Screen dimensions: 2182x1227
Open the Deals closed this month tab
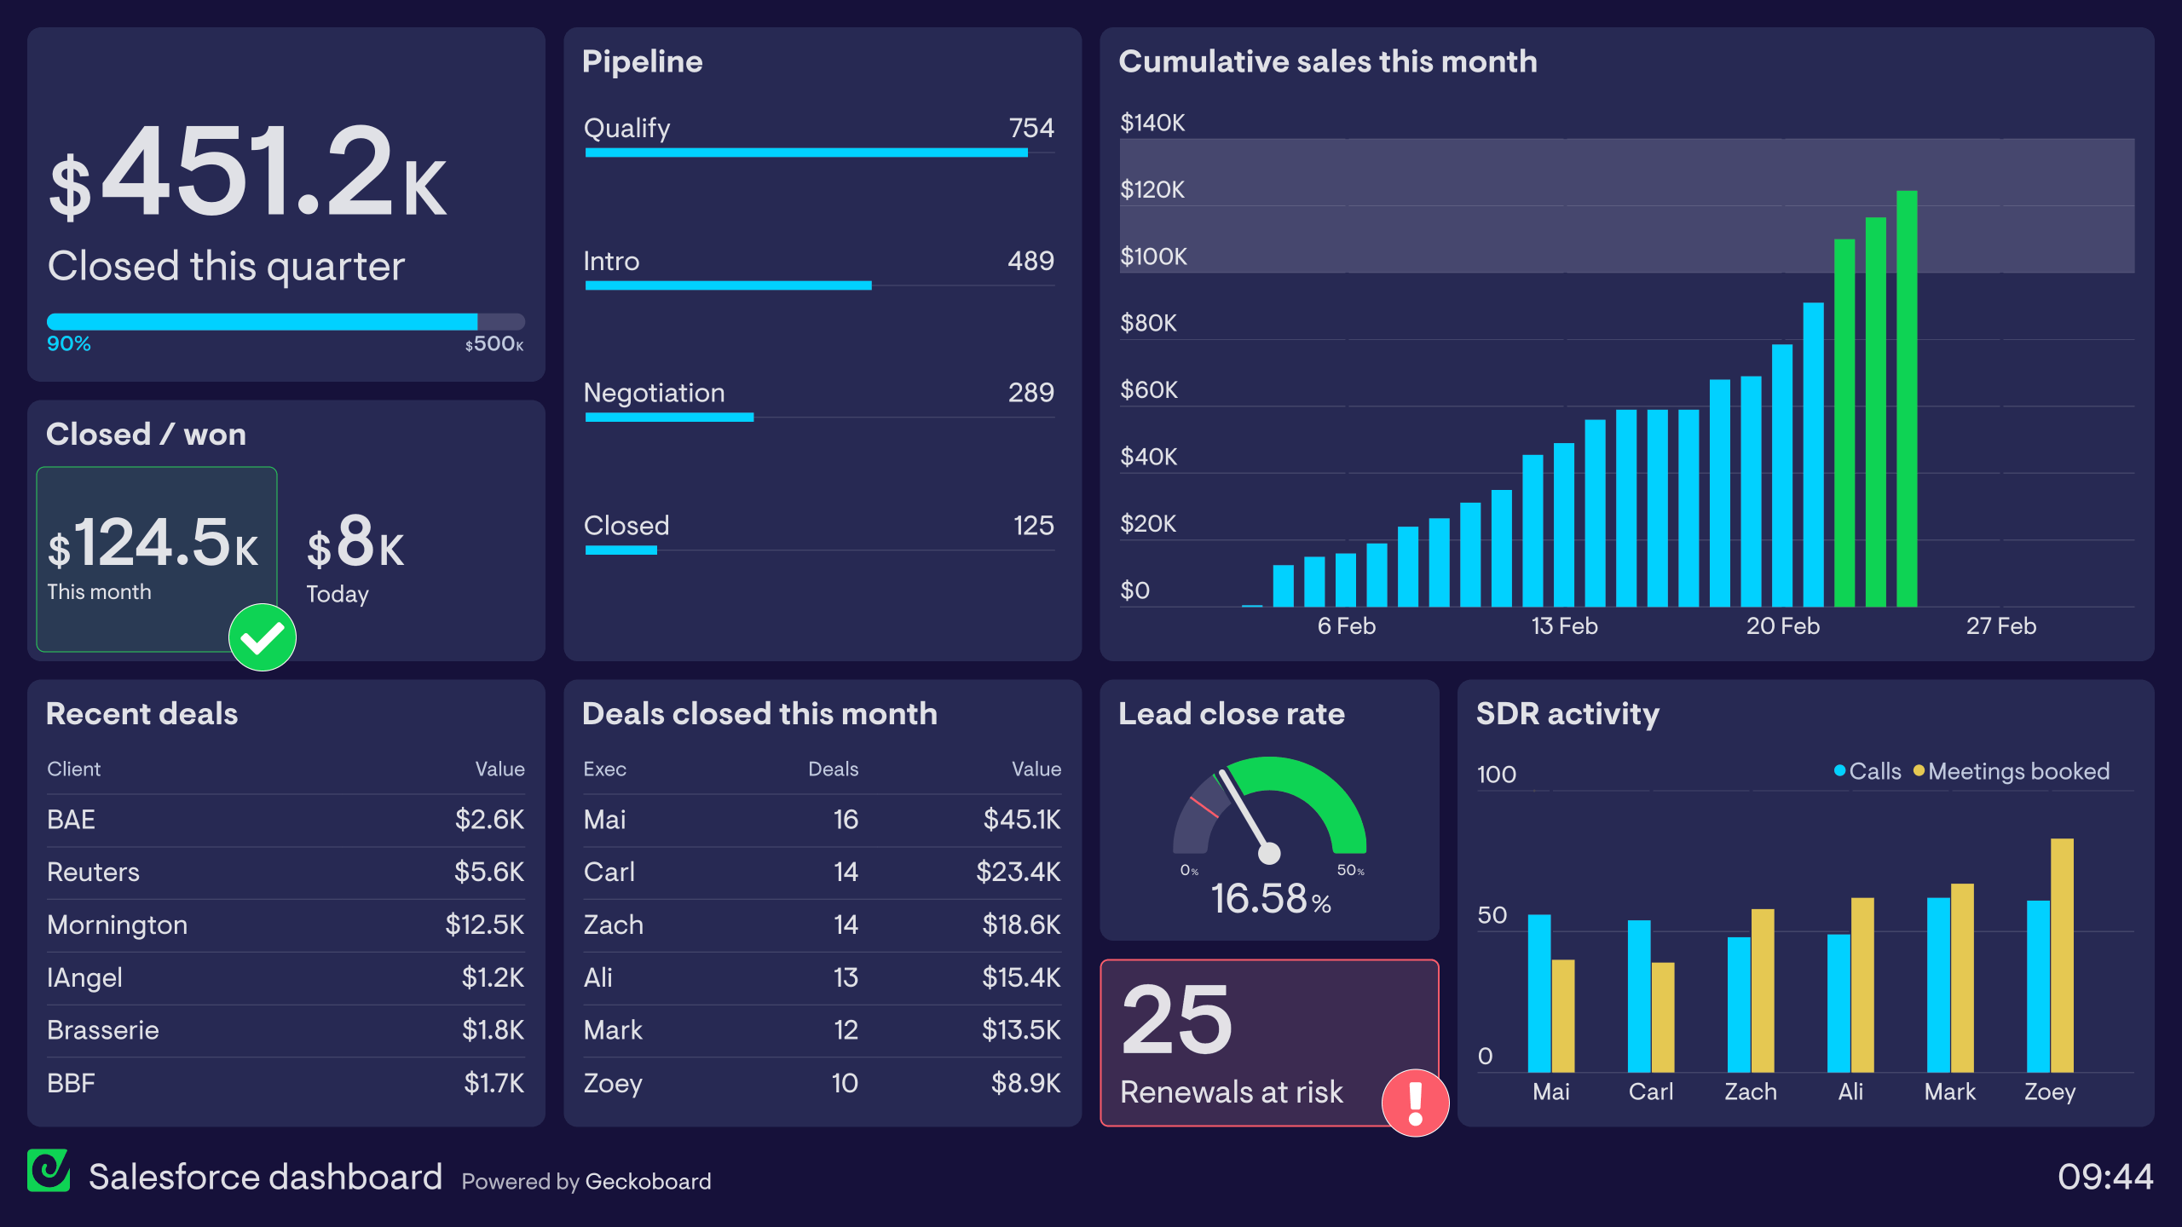tap(759, 714)
